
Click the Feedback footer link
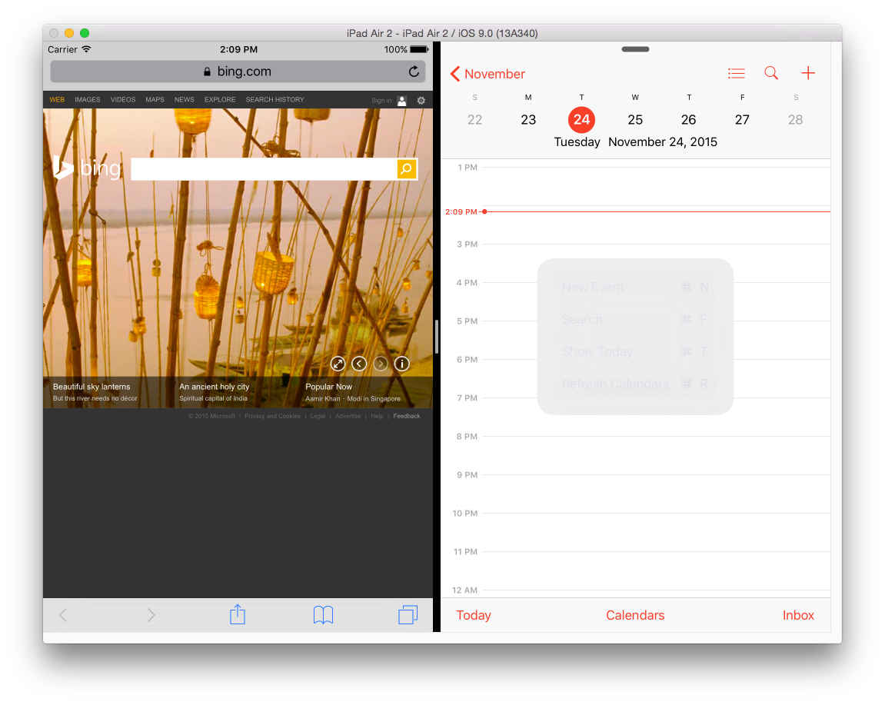(x=407, y=416)
